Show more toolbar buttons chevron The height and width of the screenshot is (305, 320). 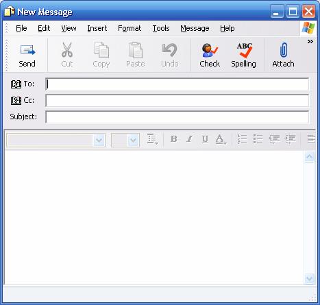point(310,41)
